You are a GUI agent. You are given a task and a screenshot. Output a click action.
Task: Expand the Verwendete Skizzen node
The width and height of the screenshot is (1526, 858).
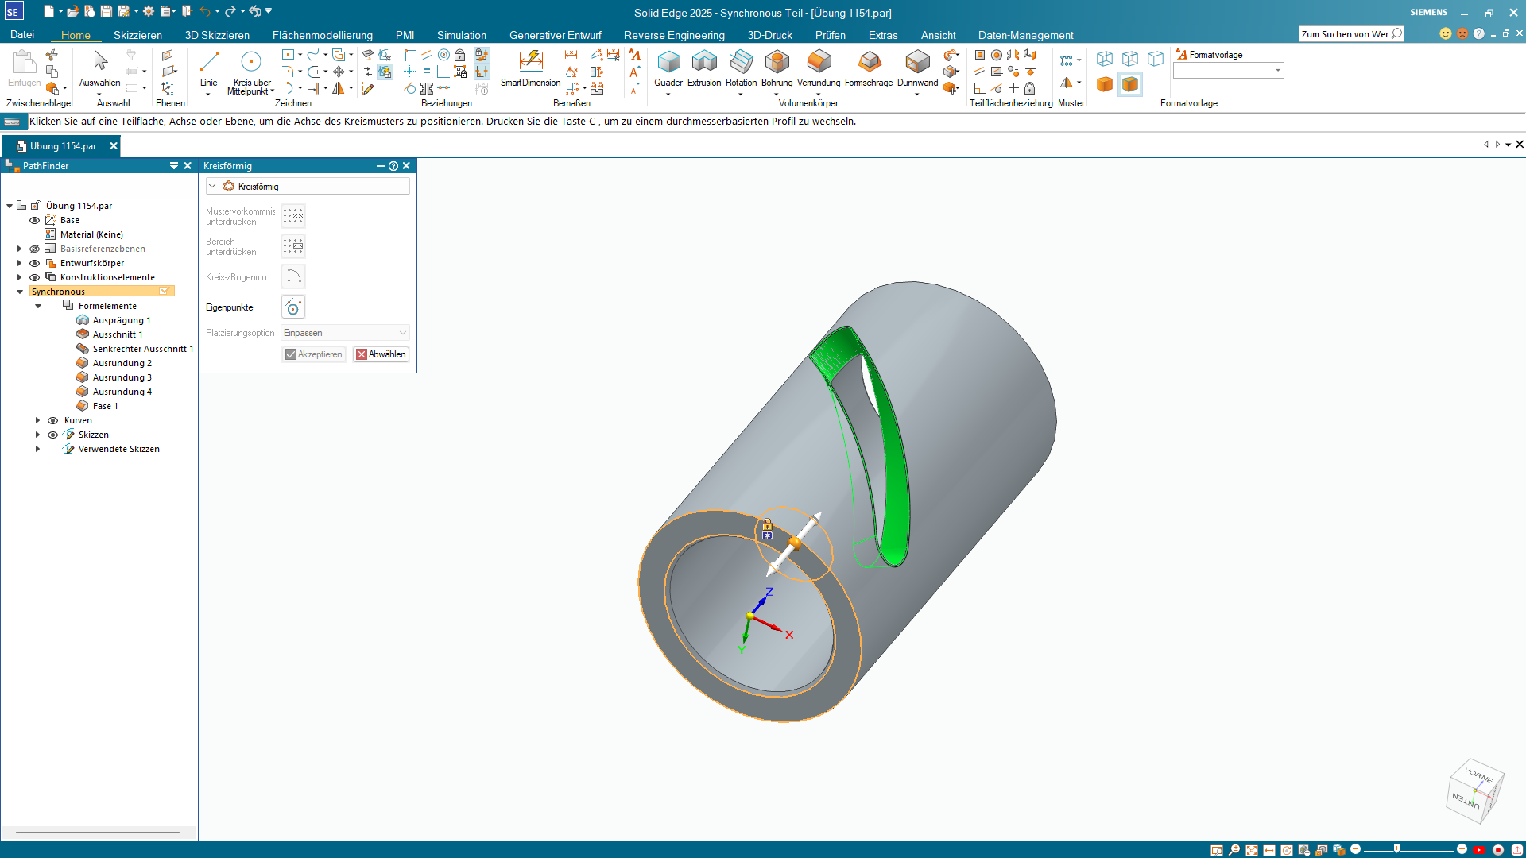(38, 449)
